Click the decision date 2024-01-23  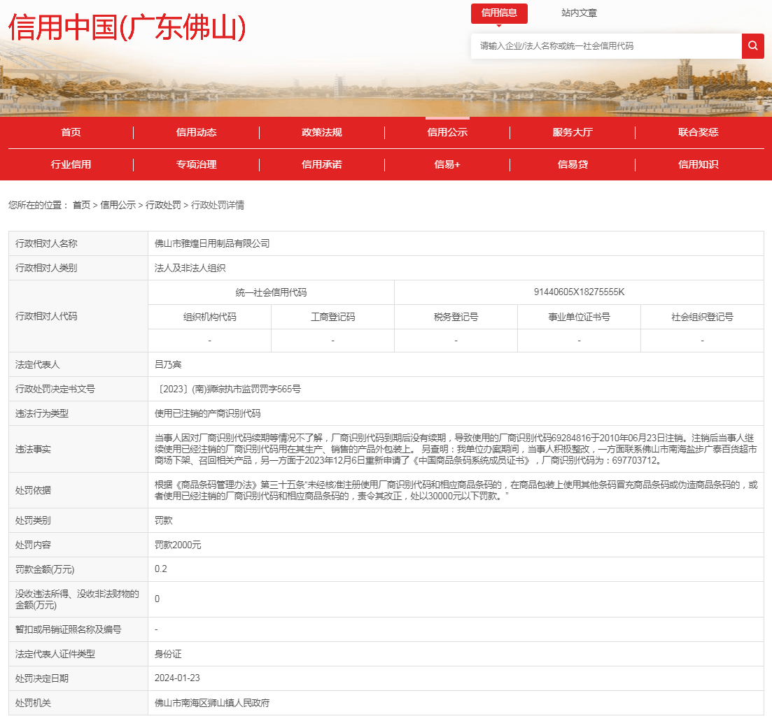coord(177,678)
